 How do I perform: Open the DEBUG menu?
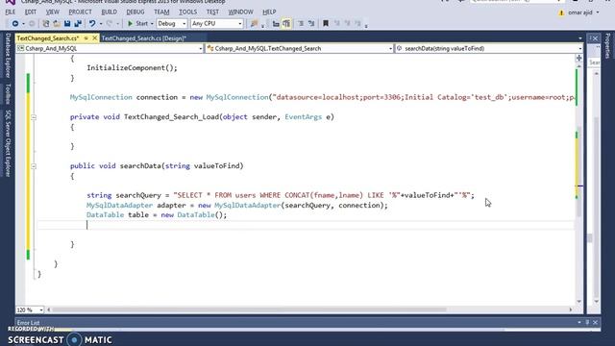click(x=135, y=12)
